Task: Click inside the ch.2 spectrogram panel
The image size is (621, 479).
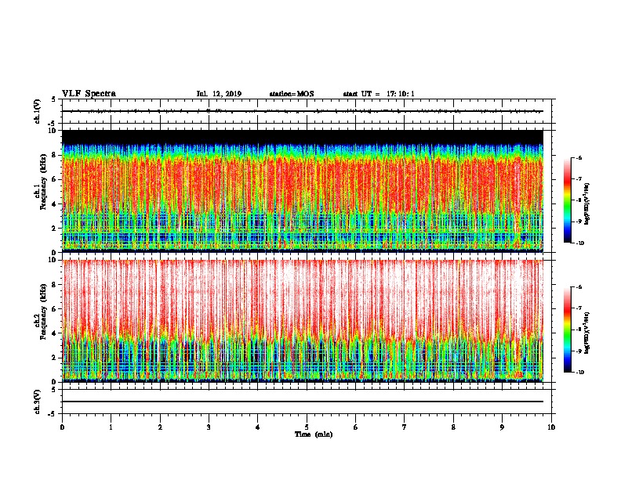Action: (x=303, y=321)
